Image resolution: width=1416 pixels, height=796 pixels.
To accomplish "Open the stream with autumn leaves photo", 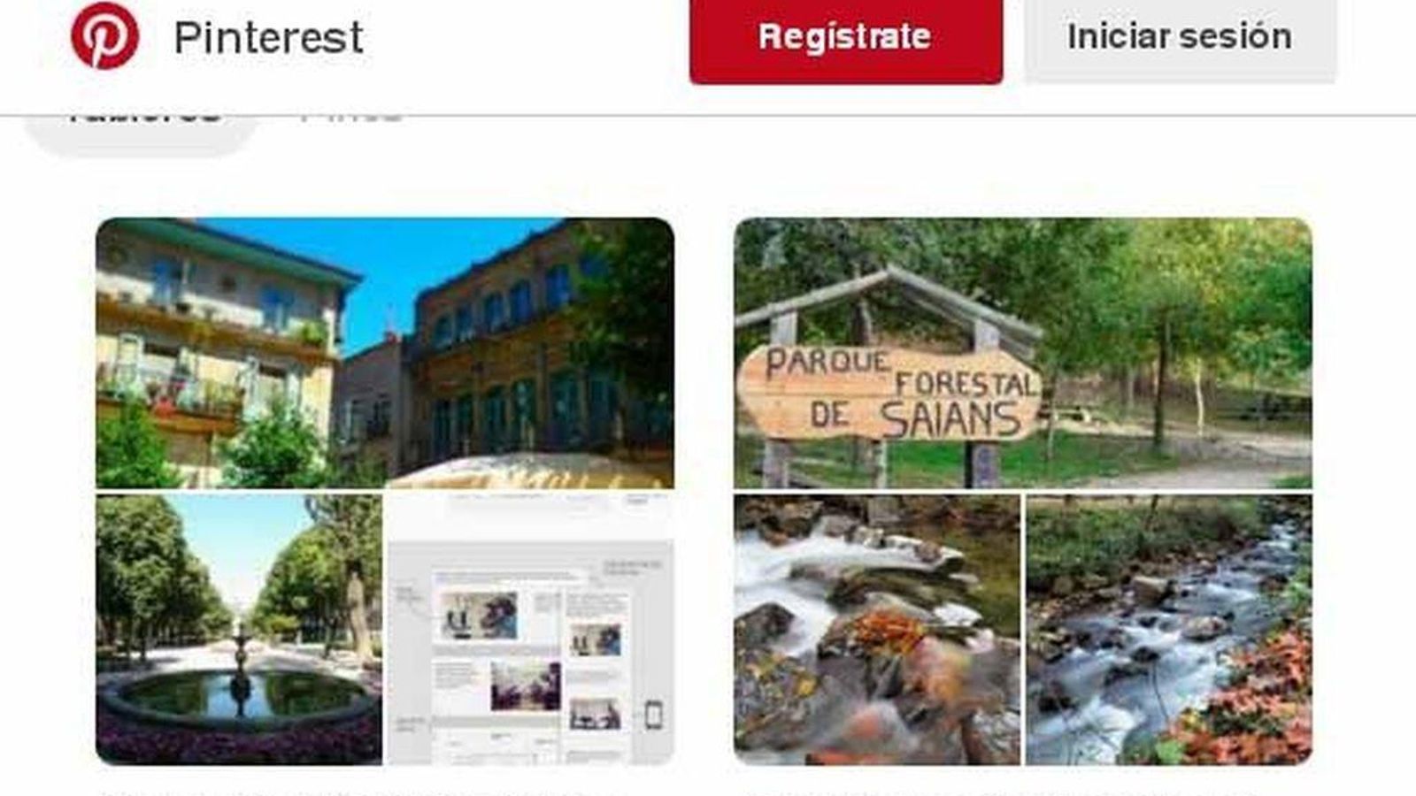I will coord(1169,630).
